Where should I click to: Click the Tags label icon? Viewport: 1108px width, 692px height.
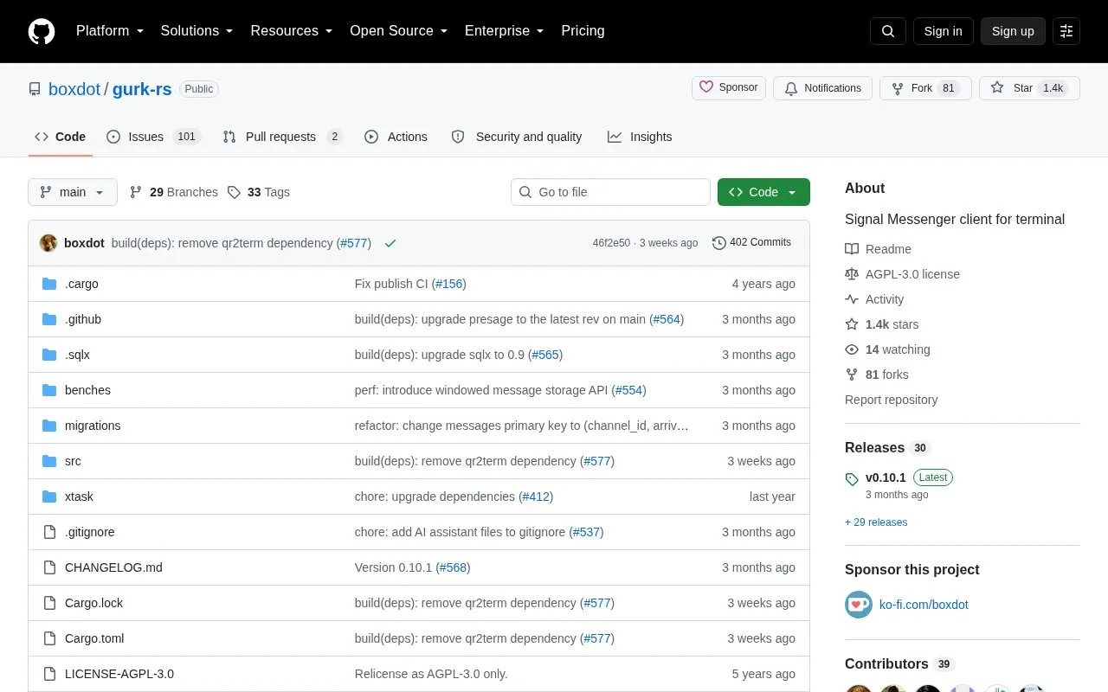click(x=234, y=192)
